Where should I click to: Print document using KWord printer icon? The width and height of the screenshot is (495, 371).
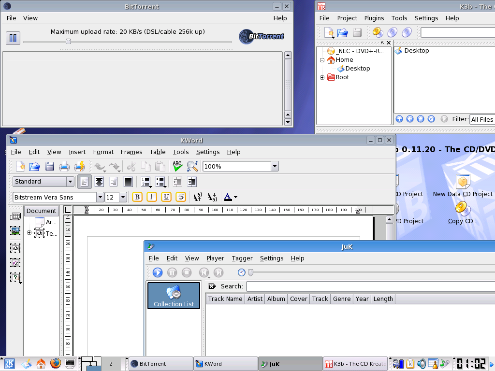click(x=64, y=166)
